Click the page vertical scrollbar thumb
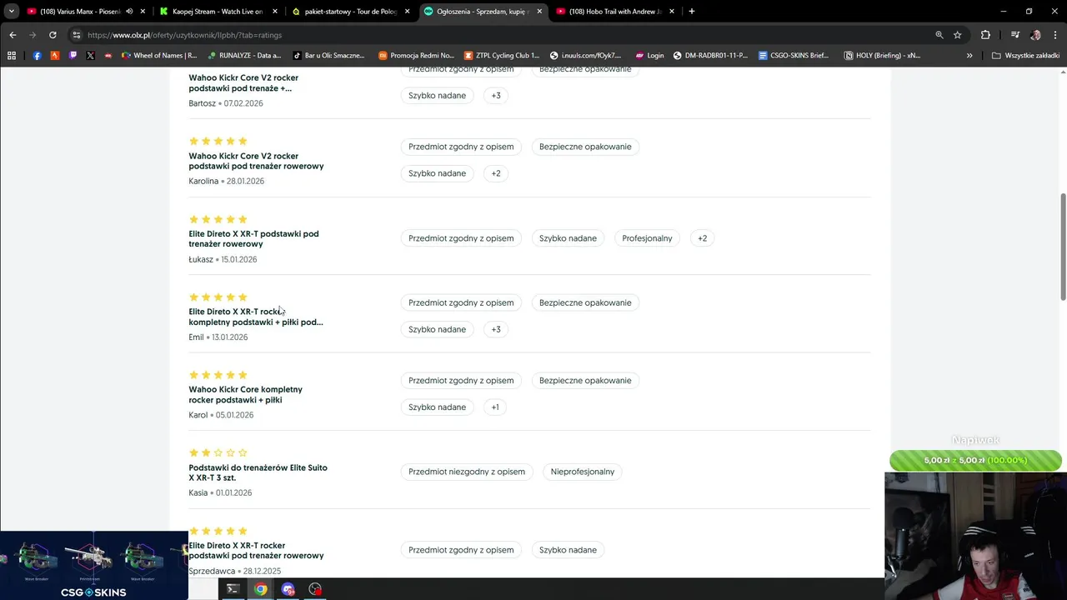The height and width of the screenshot is (600, 1067). click(1063, 247)
